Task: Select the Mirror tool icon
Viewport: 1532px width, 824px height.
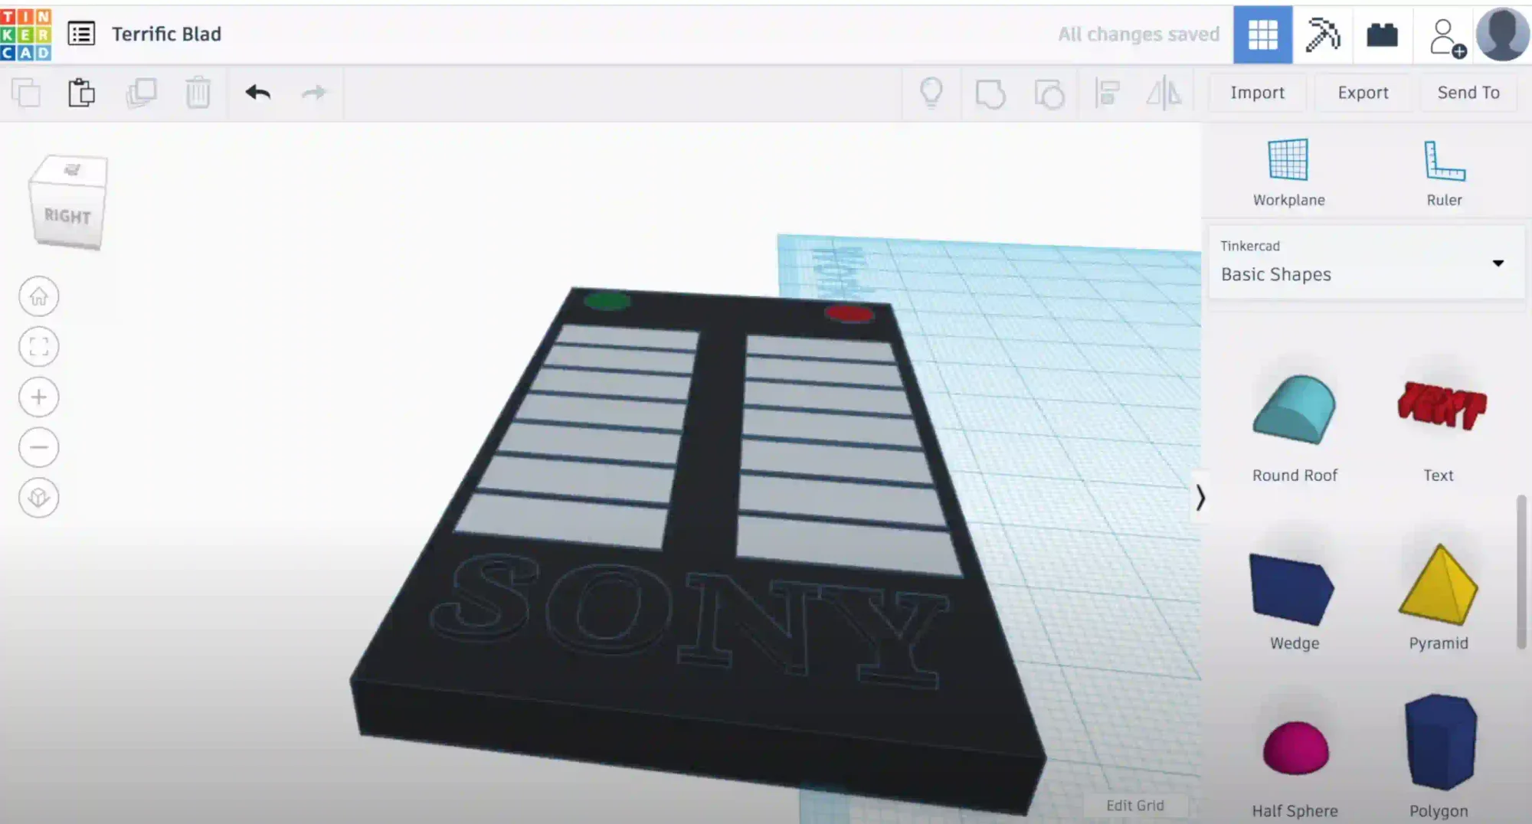Action: pos(1163,92)
